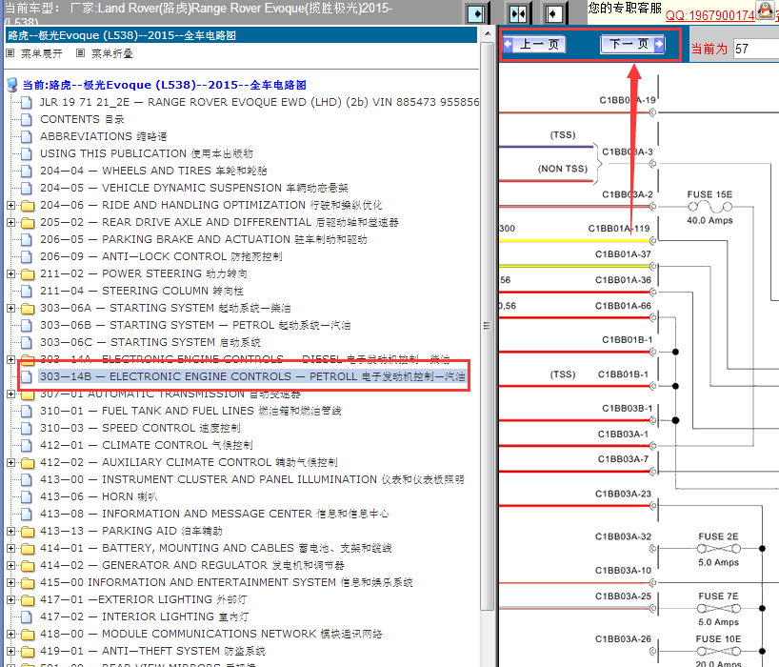779x667 pixels.
Task: Open 303-06C STARTING SYSTEM 启动系统 page
Action: coord(150,342)
